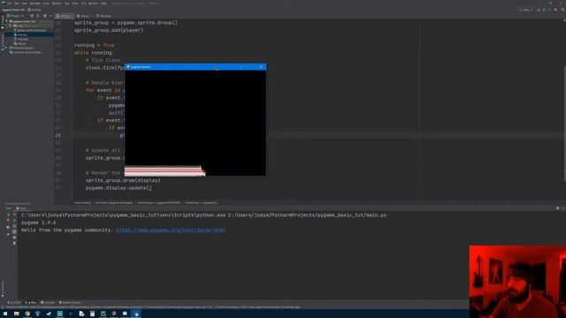Select the main tab in Run panel
This screenshot has height=318, width=566.
(x=22, y=208)
